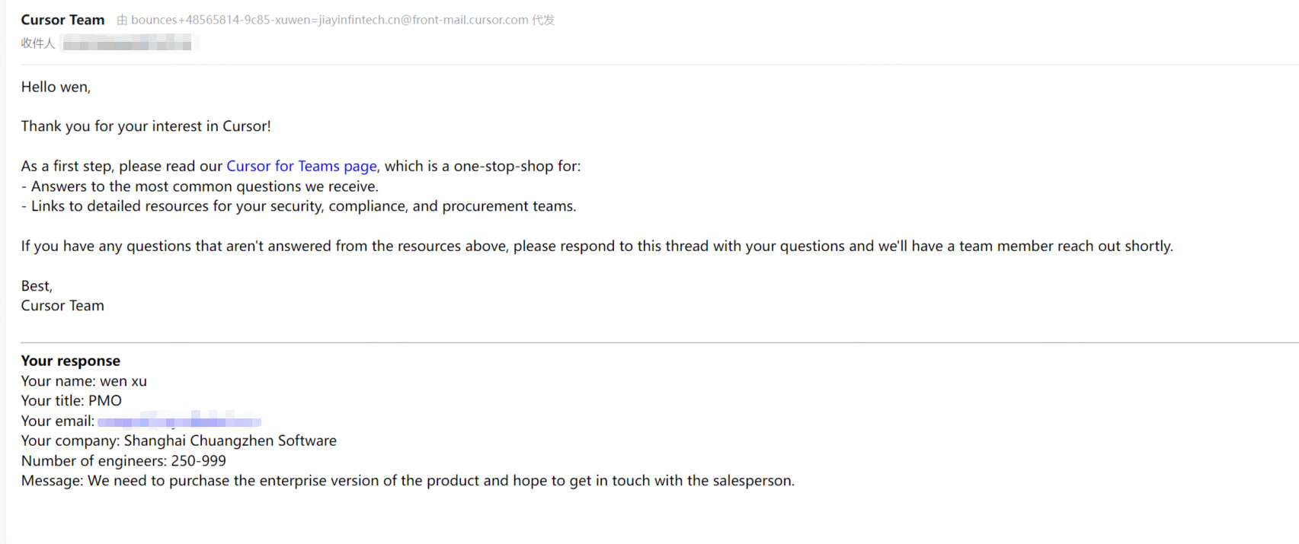Click the 'Hello wen,' greeting line
This screenshot has height=544, width=1299.
coord(56,87)
